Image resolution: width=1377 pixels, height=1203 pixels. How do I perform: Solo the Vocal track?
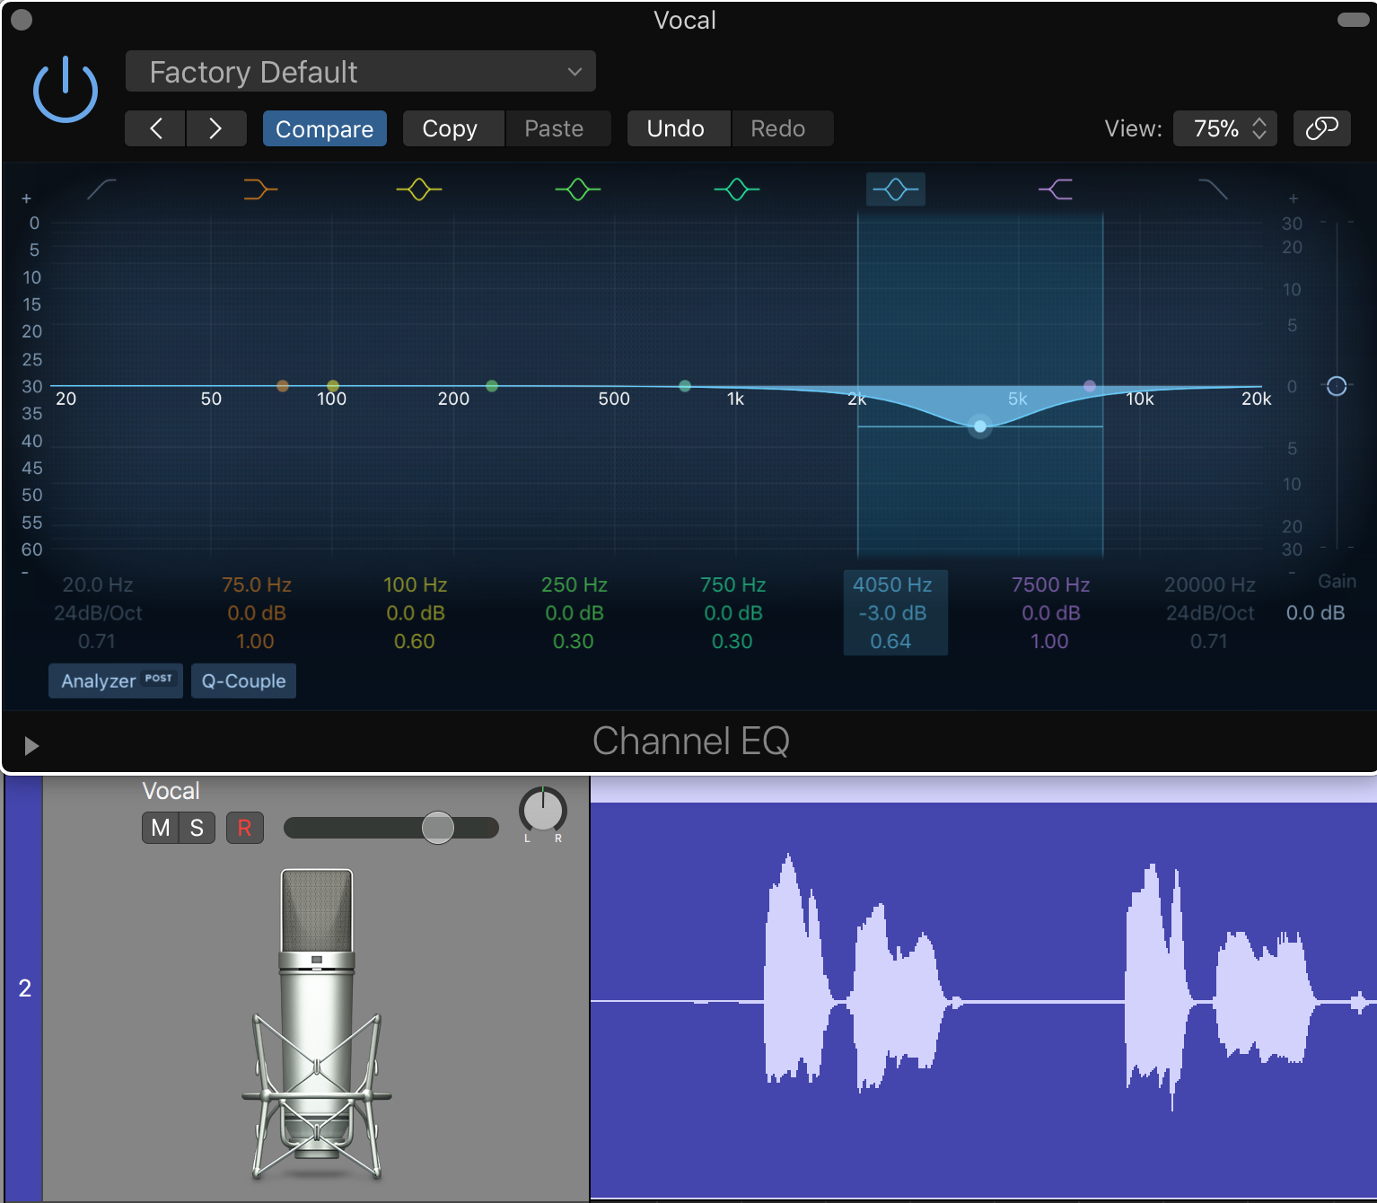pyautogui.click(x=197, y=828)
